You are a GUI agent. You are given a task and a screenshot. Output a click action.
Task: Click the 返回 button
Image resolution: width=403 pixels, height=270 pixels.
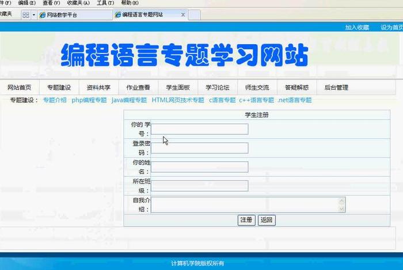(x=266, y=220)
